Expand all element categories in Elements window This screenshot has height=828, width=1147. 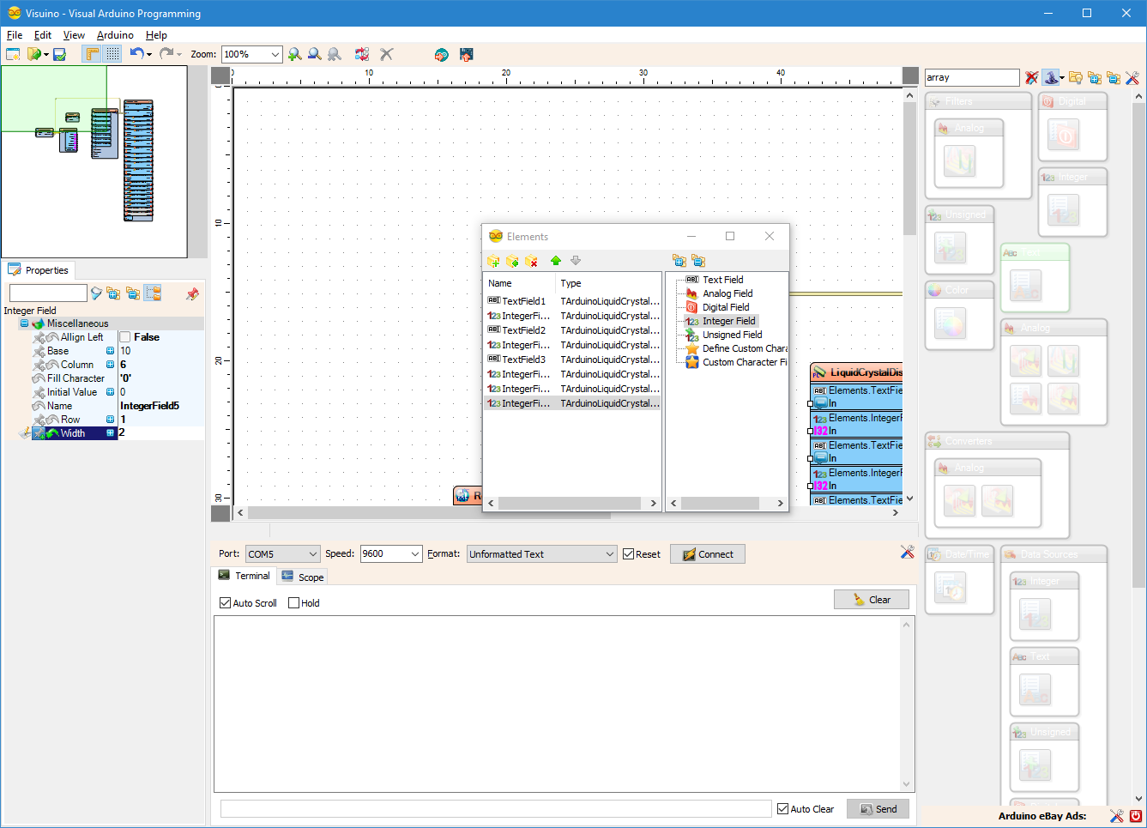(679, 260)
